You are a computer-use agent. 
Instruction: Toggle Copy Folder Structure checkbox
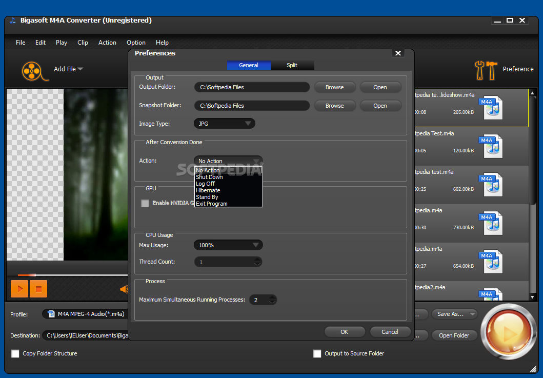(x=15, y=353)
